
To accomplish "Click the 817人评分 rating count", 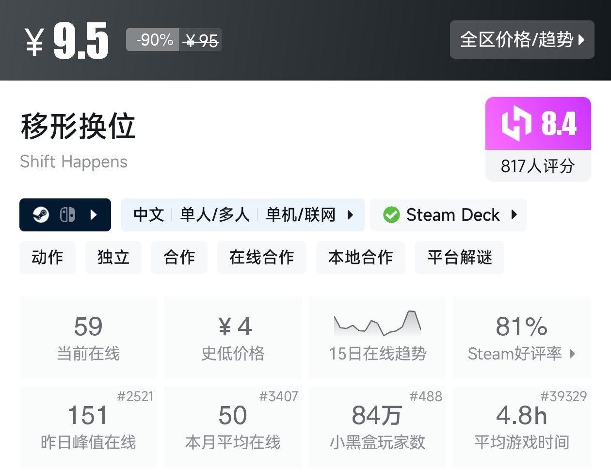I will tap(538, 166).
